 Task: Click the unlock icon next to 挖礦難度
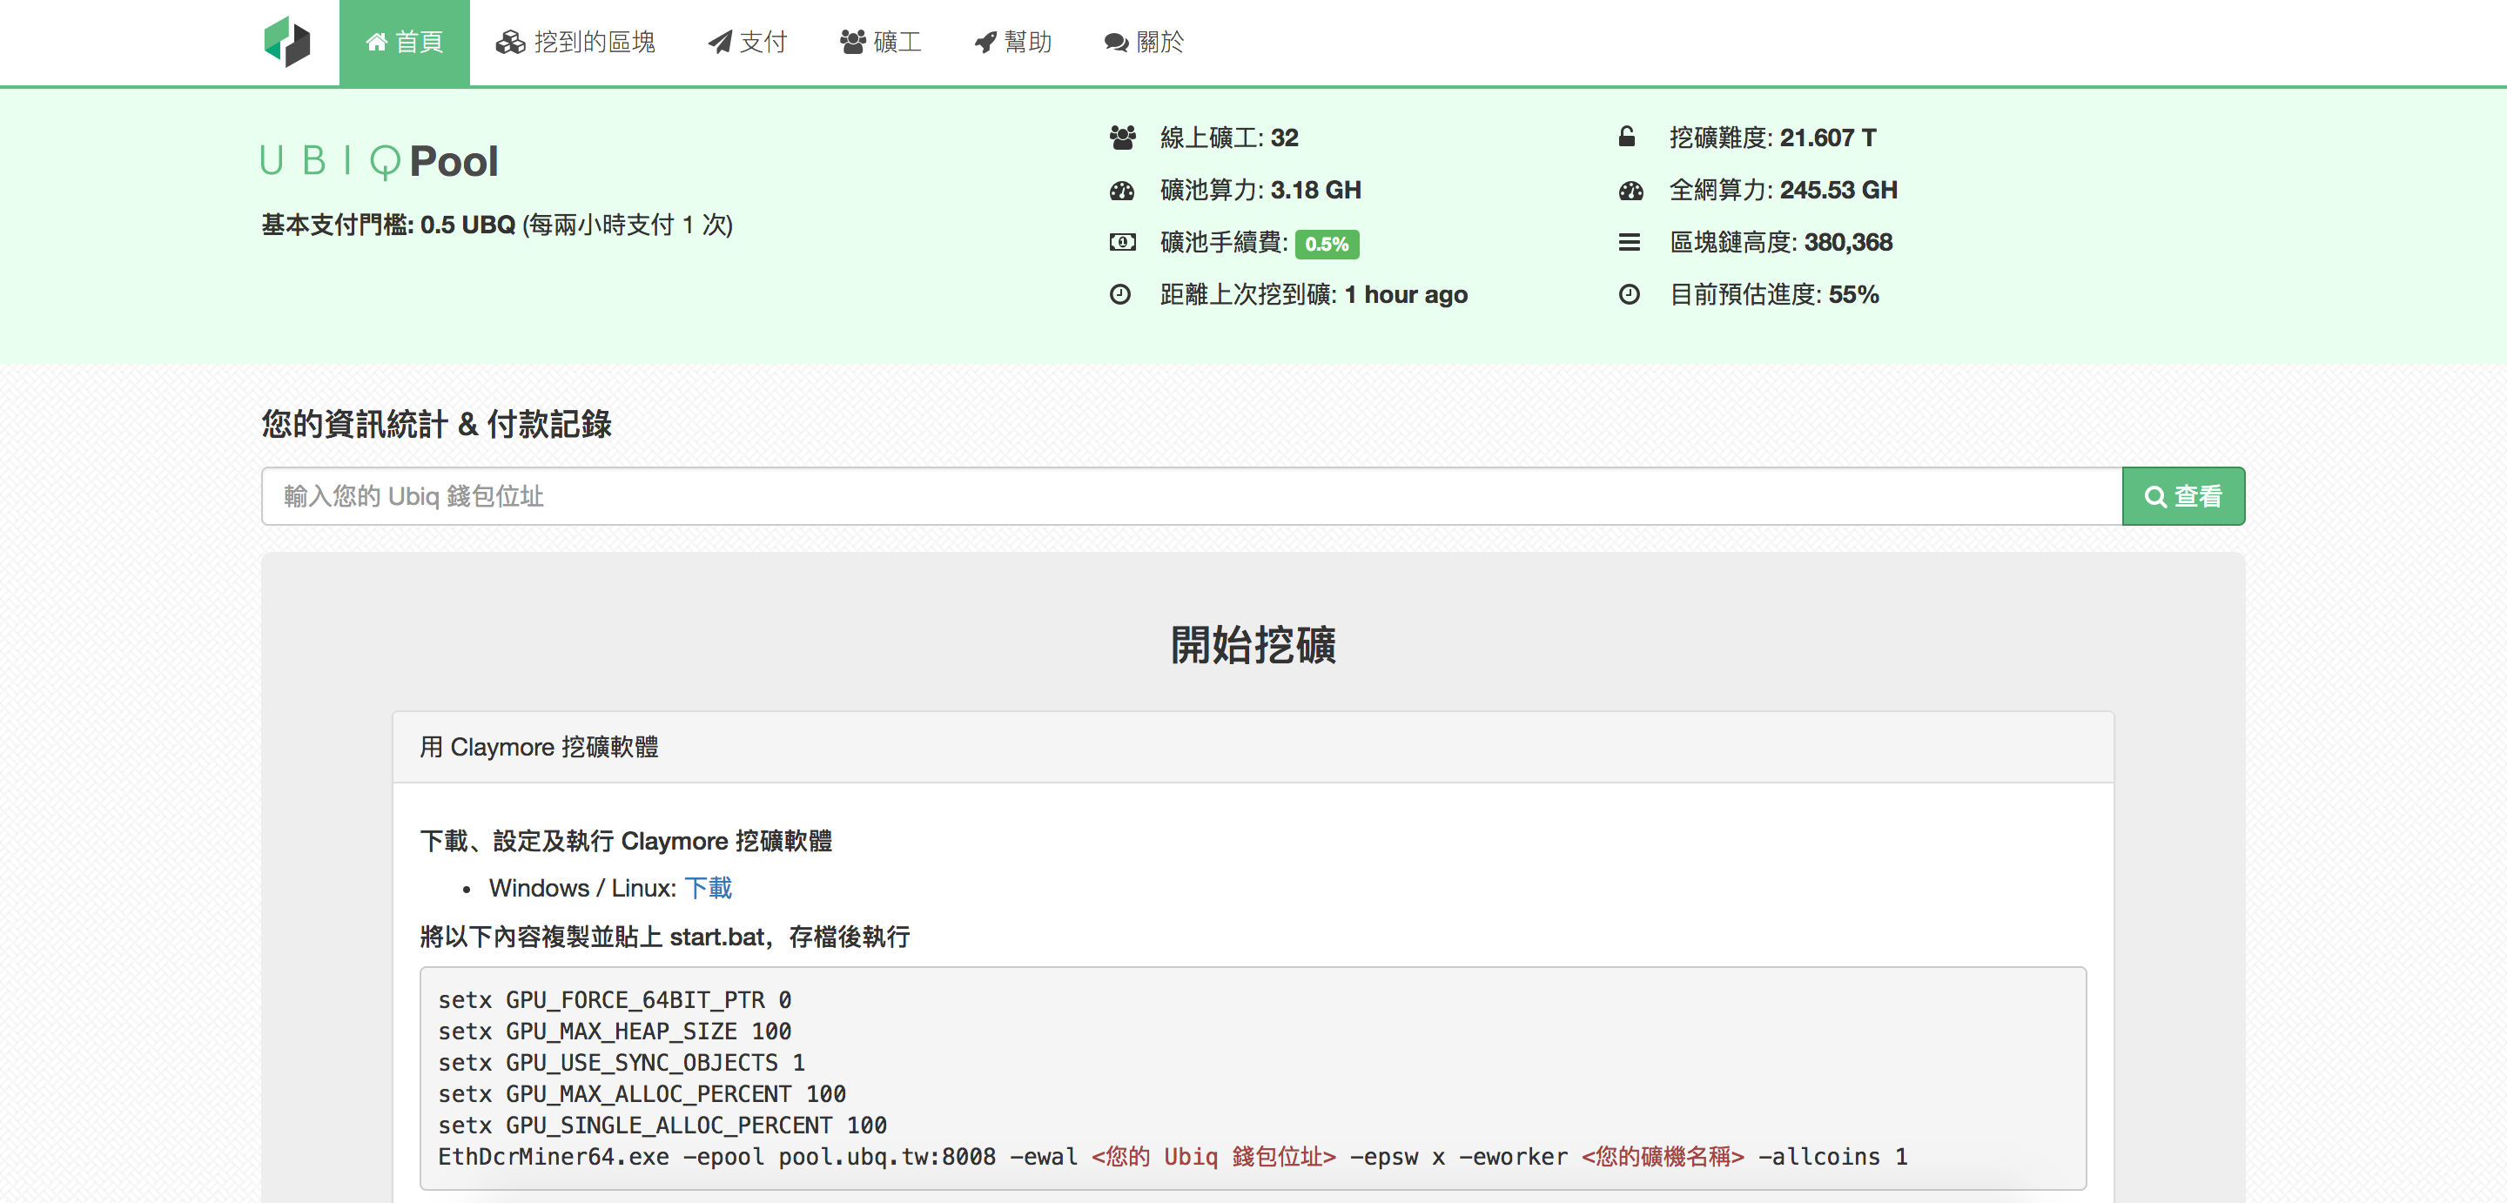(1626, 137)
